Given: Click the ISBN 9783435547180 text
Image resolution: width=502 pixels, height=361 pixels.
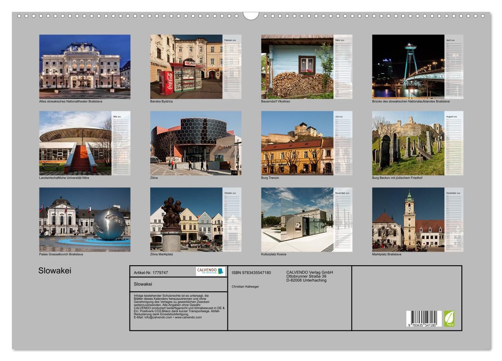Looking at the screenshot, I should (x=251, y=273).
